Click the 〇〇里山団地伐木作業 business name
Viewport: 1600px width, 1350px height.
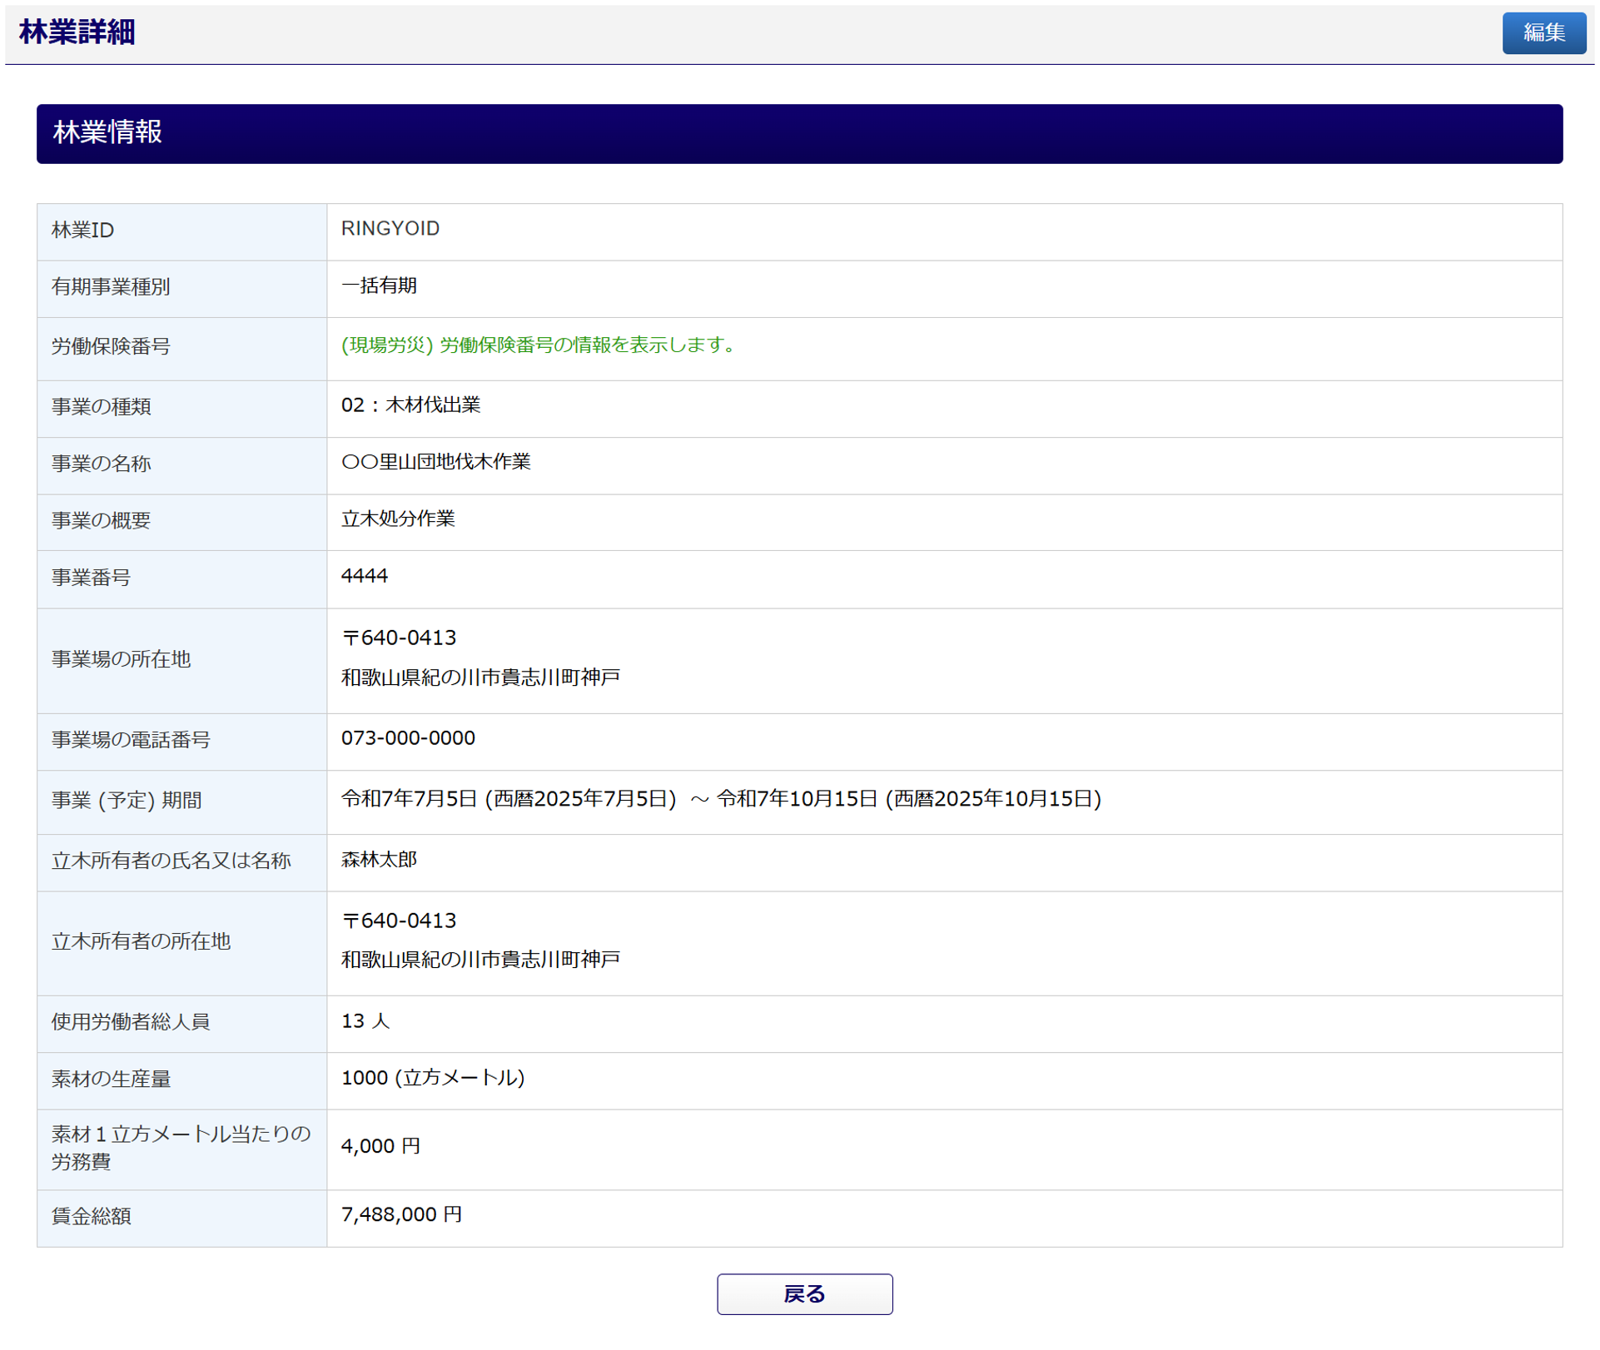pos(435,462)
